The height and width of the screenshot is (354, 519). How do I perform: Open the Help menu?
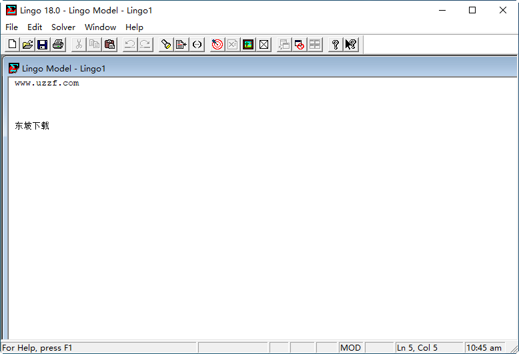point(134,27)
